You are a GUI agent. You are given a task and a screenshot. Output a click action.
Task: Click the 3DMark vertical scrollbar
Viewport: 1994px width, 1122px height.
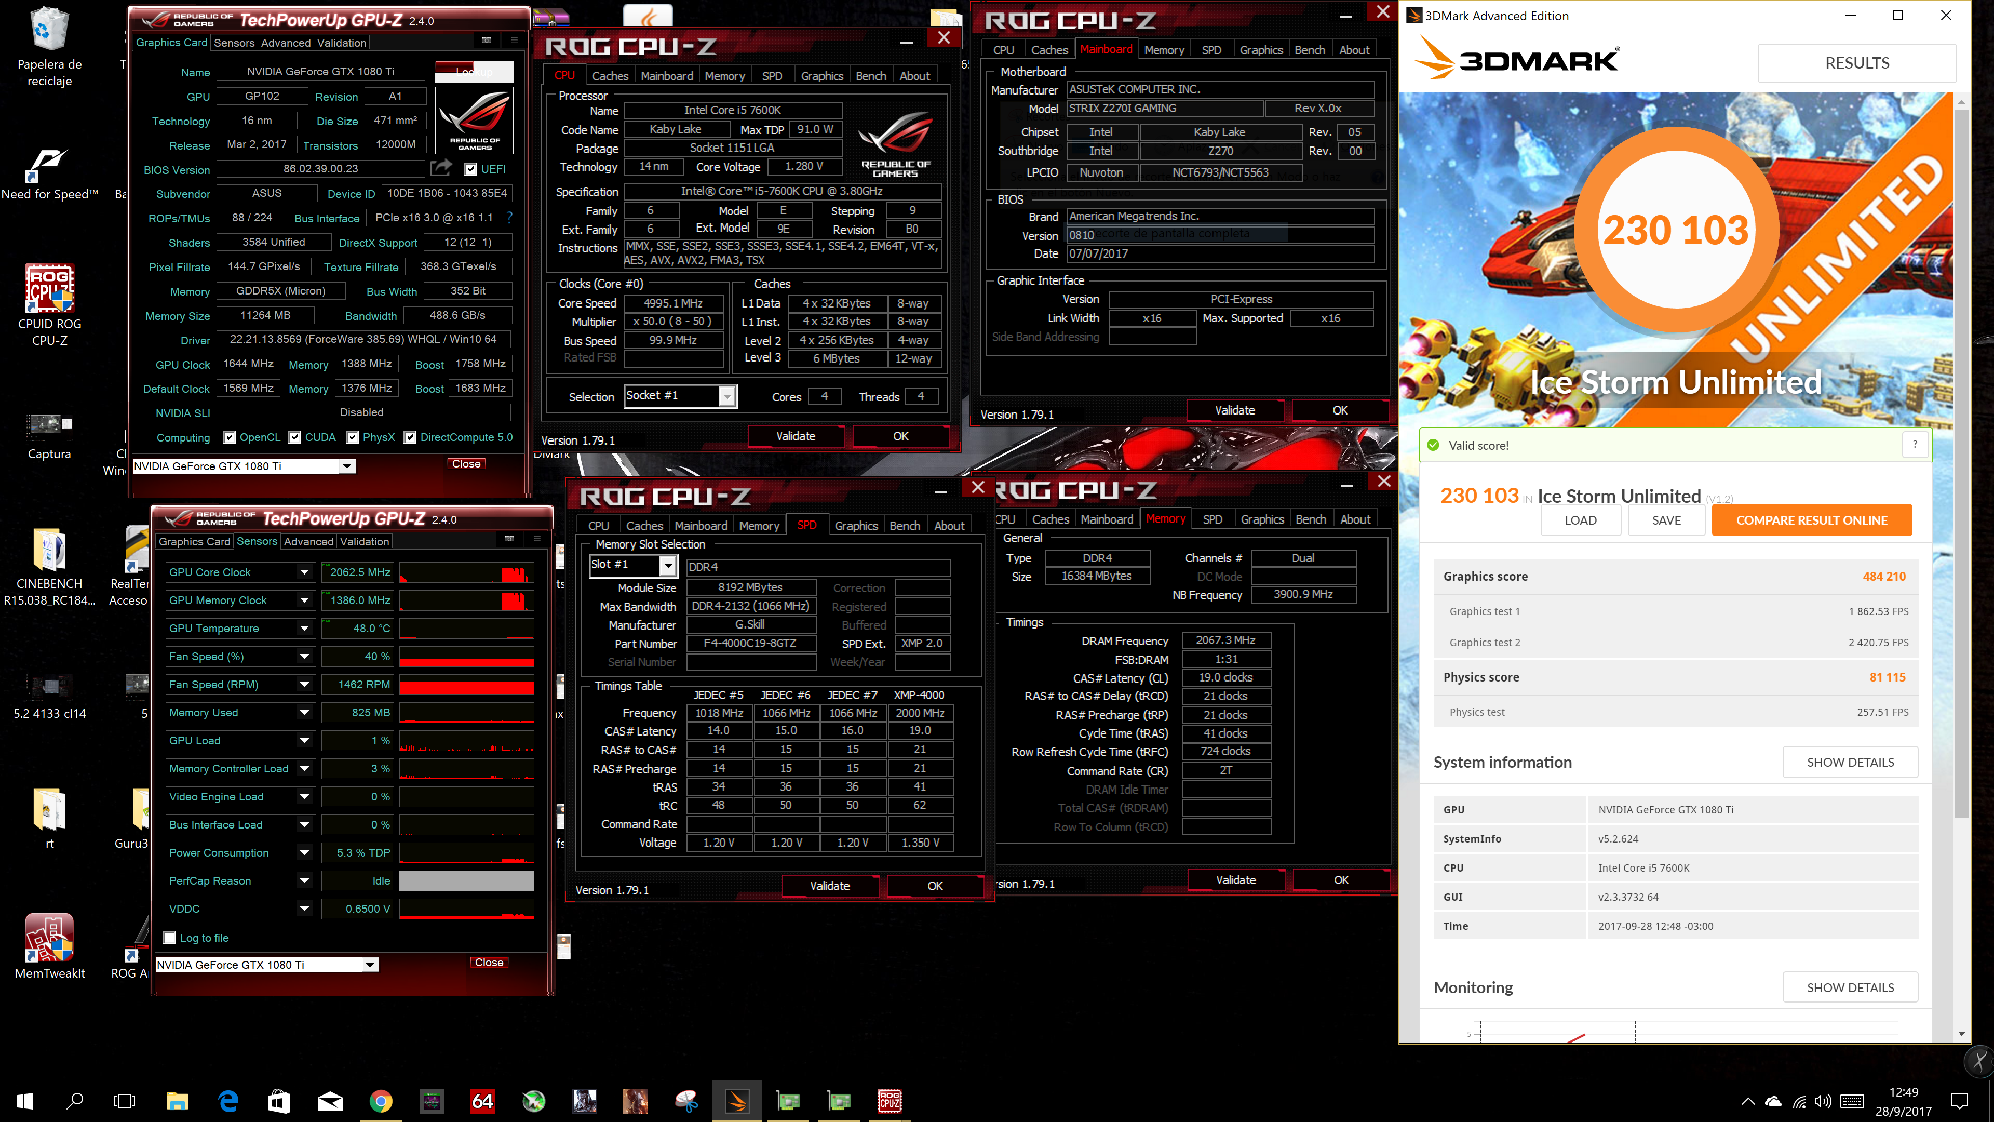point(1961,464)
